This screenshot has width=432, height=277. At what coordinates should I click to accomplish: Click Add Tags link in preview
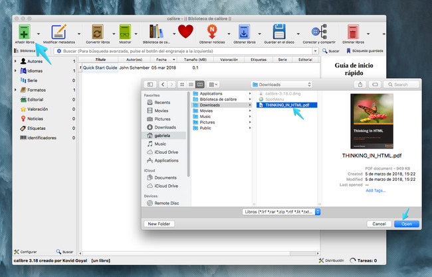click(376, 190)
